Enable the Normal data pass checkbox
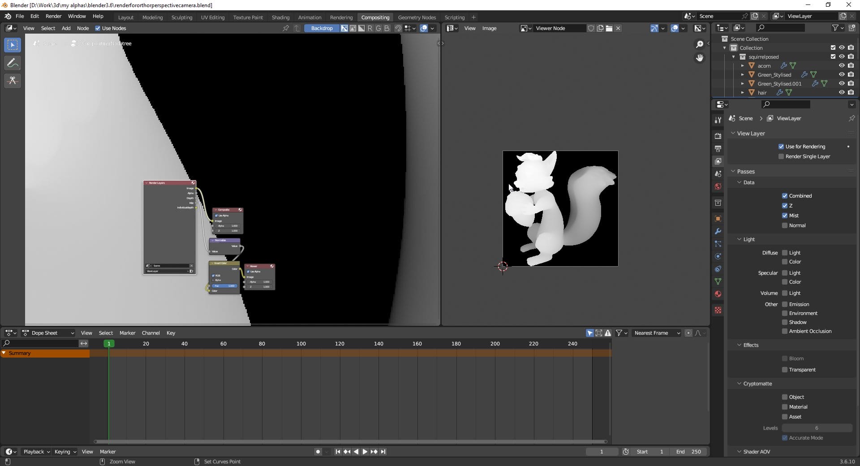Viewport: 860px width, 466px height. [x=785, y=225]
